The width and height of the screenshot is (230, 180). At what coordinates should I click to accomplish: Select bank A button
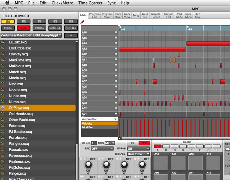click(158, 146)
